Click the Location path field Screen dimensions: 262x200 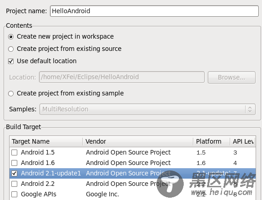[122, 77]
